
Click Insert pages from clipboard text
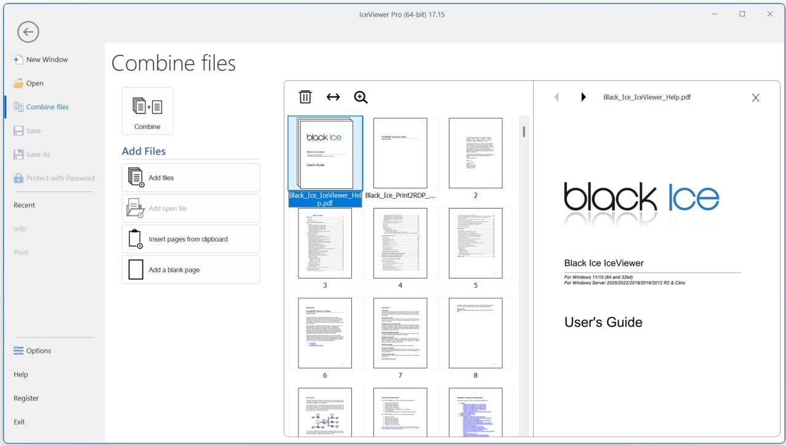[188, 239]
